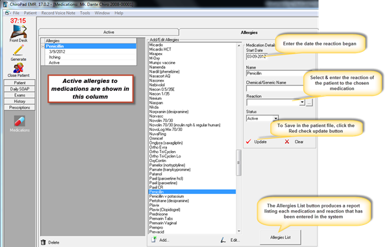This screenshot has width=391, height=247.
Task: Select Prednisone in the medication list
Action: [x=158, y=214]
